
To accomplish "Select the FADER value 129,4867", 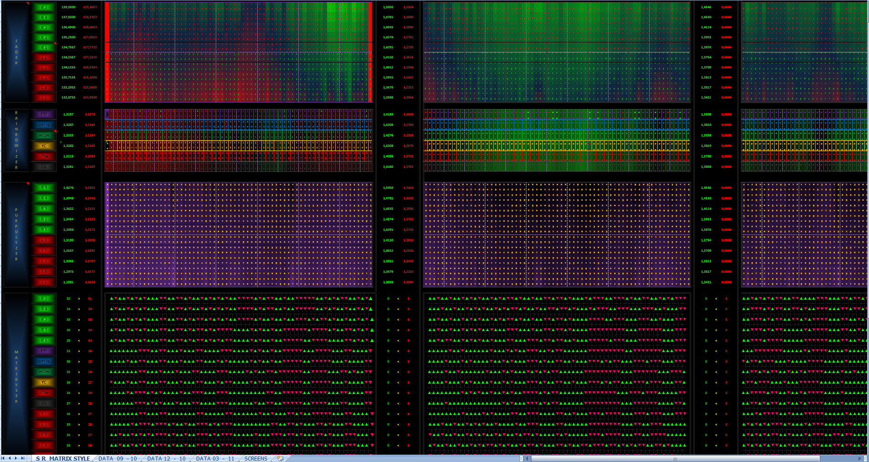I will point(90,7).
